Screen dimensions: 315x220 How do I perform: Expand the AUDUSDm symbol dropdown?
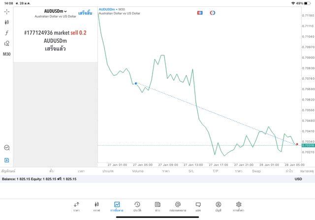(x=55, y=11)
